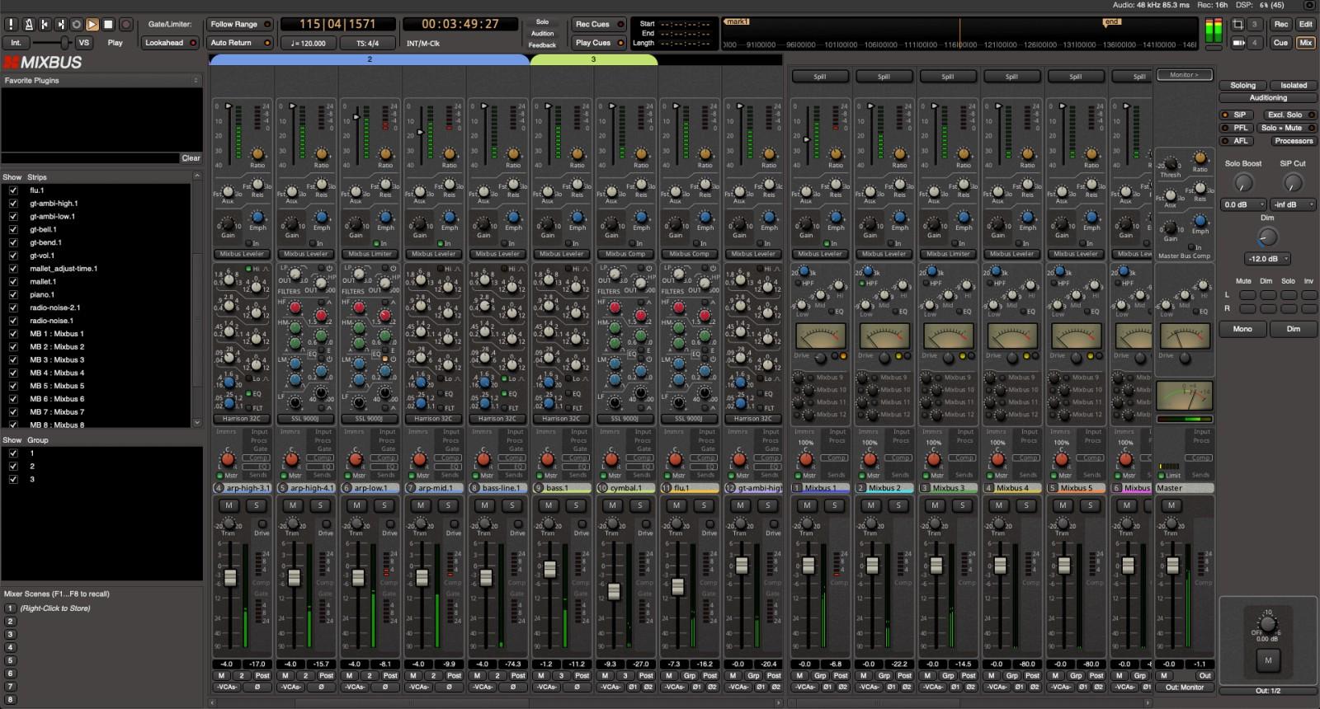Open the monitor Processors button
1320x709 pixels.
click(x=1293, y=141)
